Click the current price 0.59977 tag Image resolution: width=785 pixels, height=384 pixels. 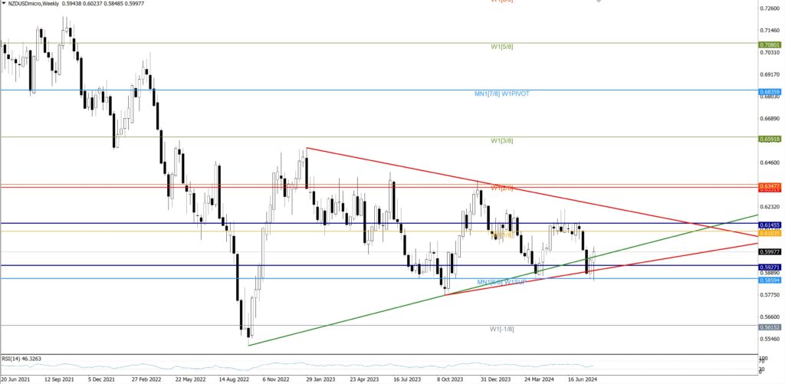click(x=769, y=252)
